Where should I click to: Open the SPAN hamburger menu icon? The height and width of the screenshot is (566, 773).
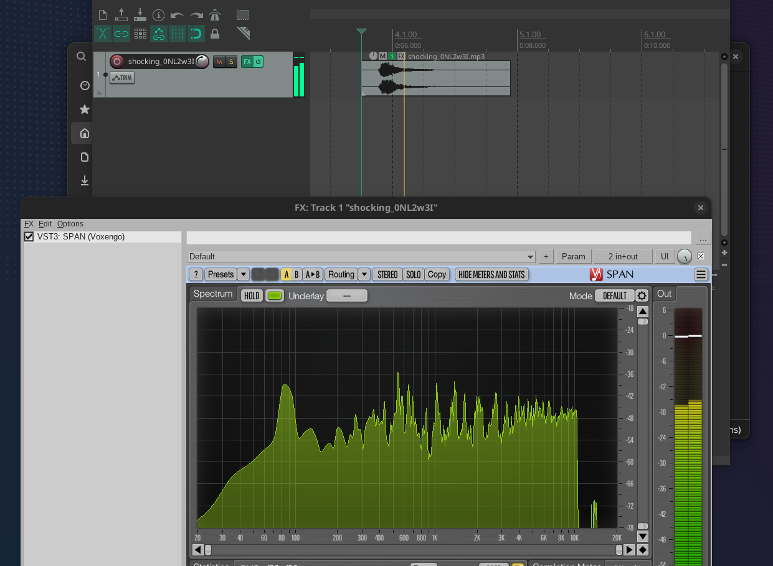[701, 274]
